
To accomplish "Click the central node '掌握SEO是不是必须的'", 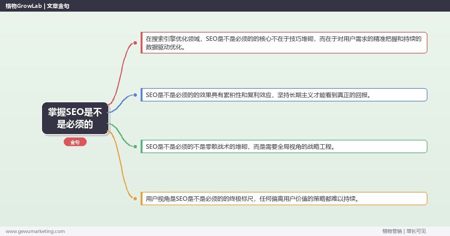I will click(75, 118).
